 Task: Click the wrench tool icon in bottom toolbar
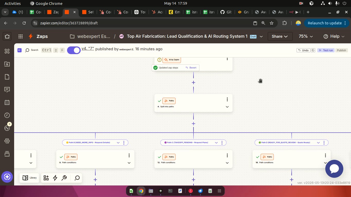tap(64, 178)
